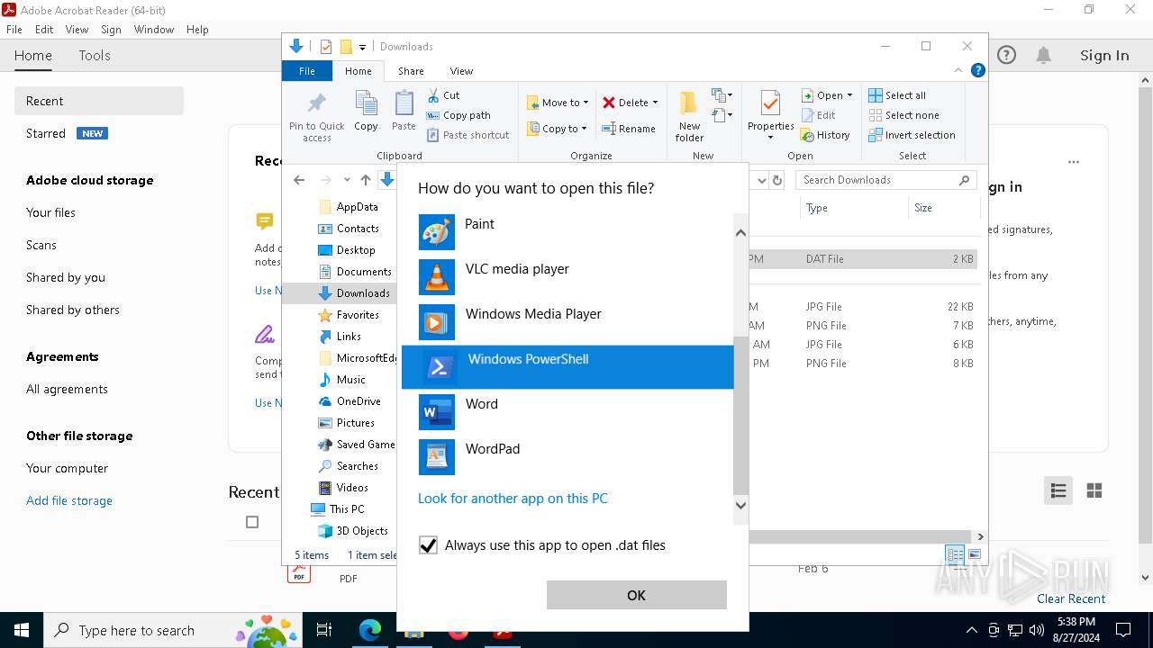This screenshot has width=1153, height=648.
Task: Click Cut in Clipboard group
Action: click(x=443, y=95)
